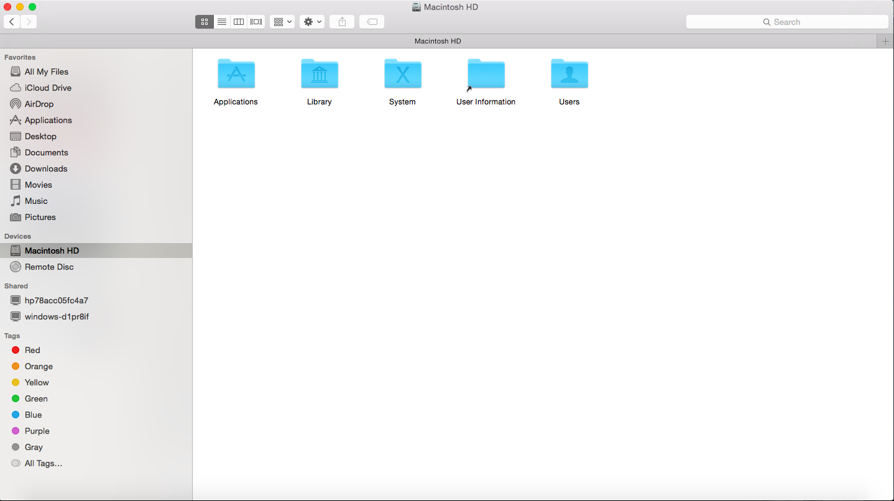Switch to list view mode
Image resolution: width=894 pixels, height=501 pixels.
point(222,22)
